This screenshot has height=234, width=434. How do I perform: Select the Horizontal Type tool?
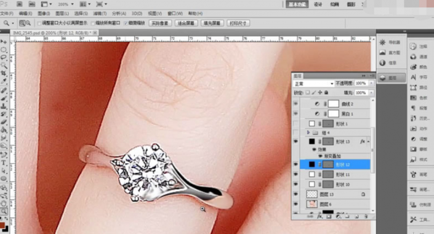pyautogui.click(x=4, y=163)
